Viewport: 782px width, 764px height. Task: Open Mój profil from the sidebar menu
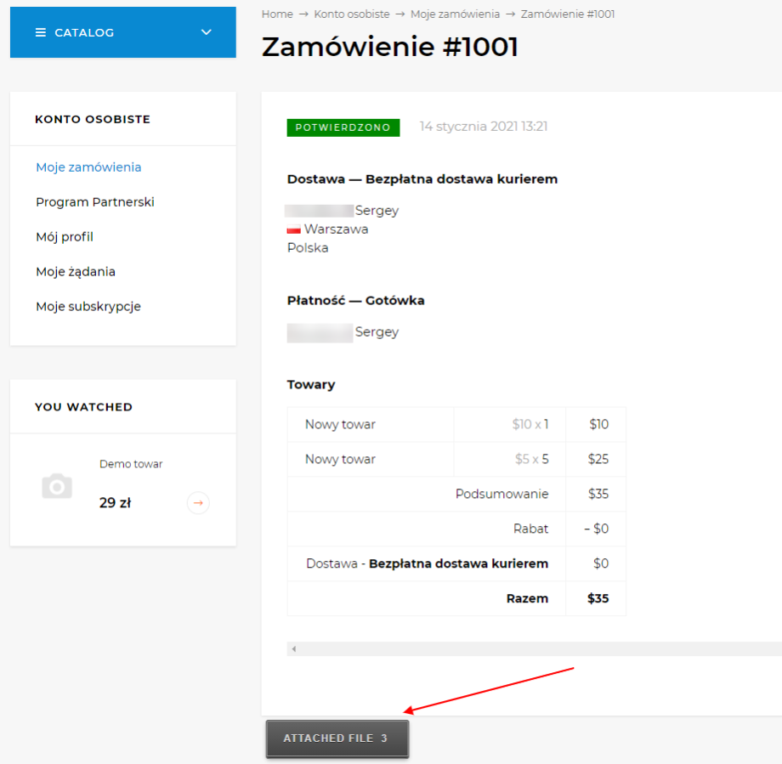click(65, 236)
